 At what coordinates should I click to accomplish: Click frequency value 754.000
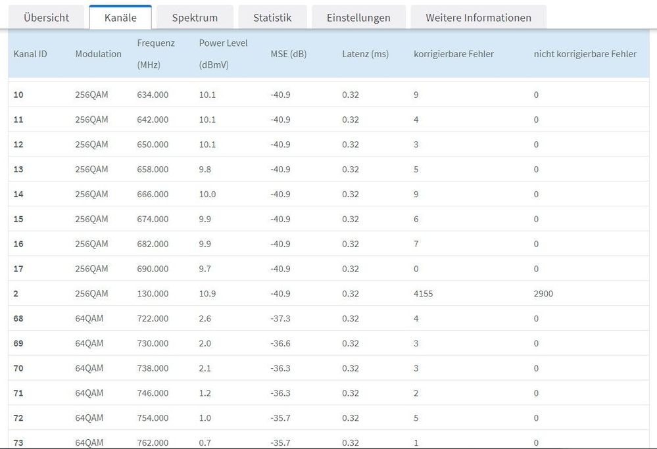pos(153,418)
